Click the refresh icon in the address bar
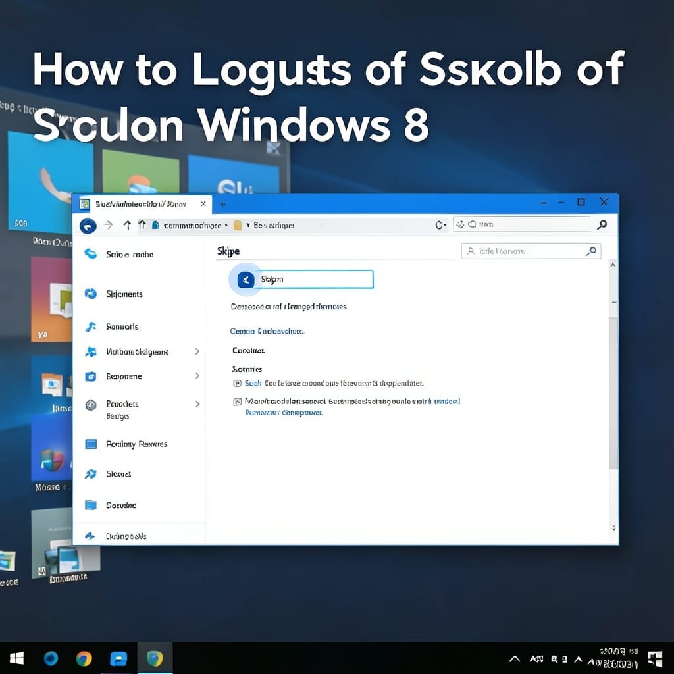674x674 pixels. 440,225
